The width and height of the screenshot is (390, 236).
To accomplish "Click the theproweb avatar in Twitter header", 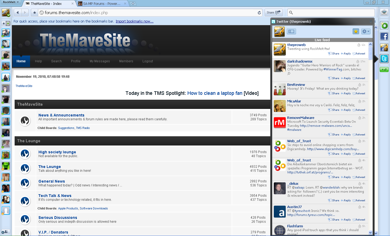I will [x=279, y=32].
